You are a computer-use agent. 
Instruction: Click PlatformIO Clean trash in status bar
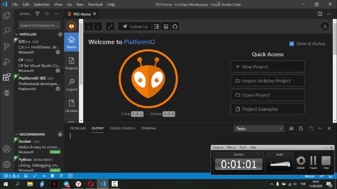[x=52, y=176]
